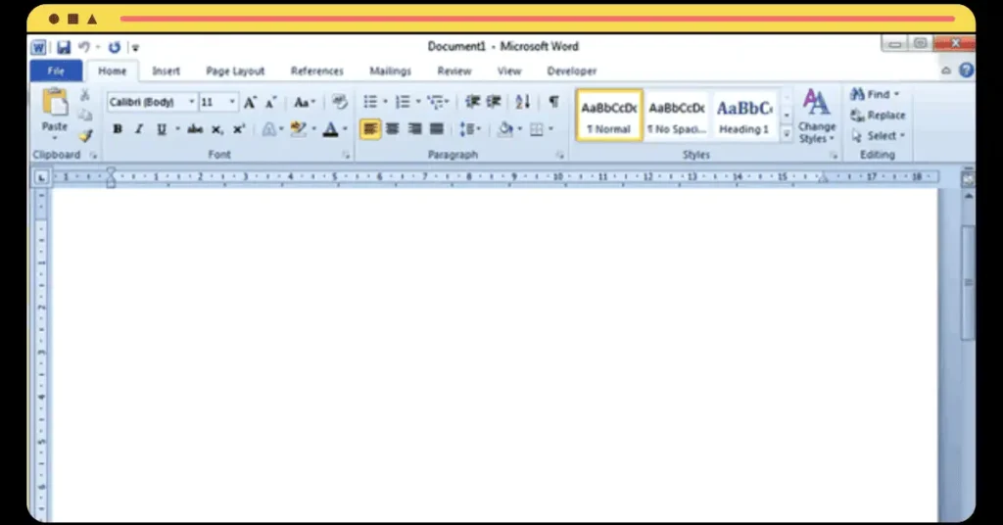
Task: Open the Mailings tab
Action: [x=390, y=71]
